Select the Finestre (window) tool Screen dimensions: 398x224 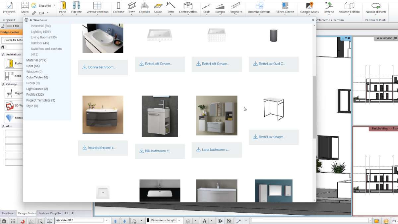point(77,7)
